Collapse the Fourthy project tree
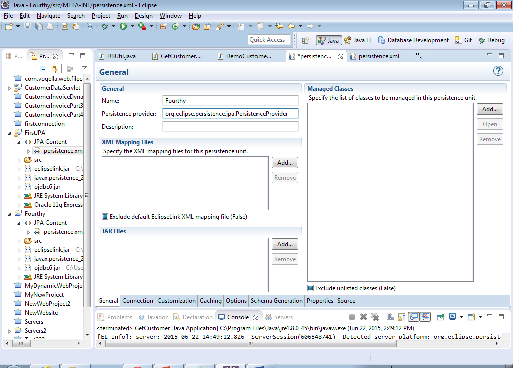The image size is (513, 368). point(9,214)
